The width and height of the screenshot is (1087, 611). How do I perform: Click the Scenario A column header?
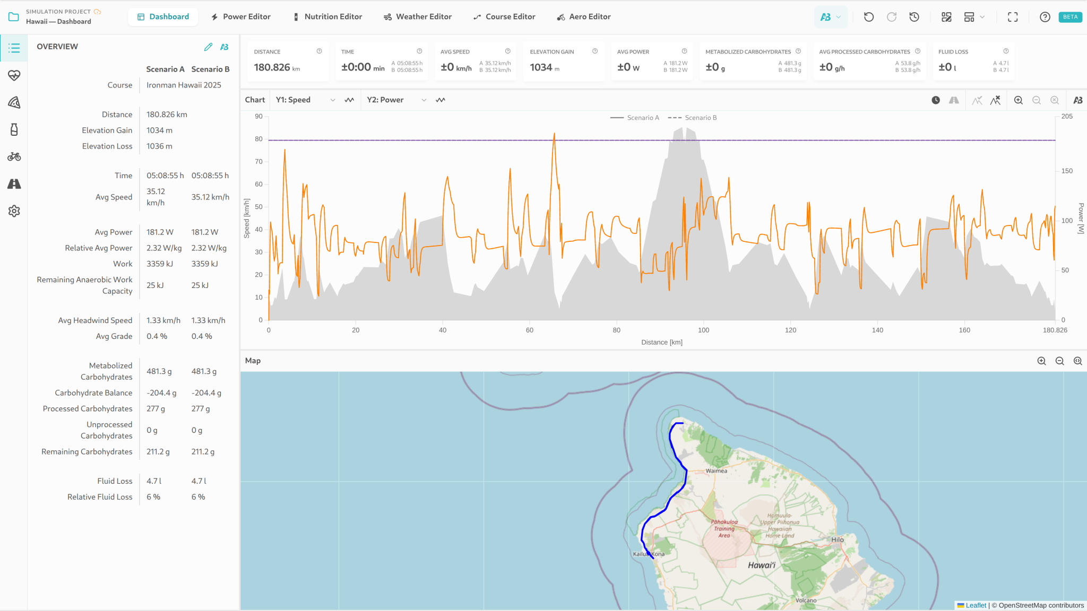[165, 69]
